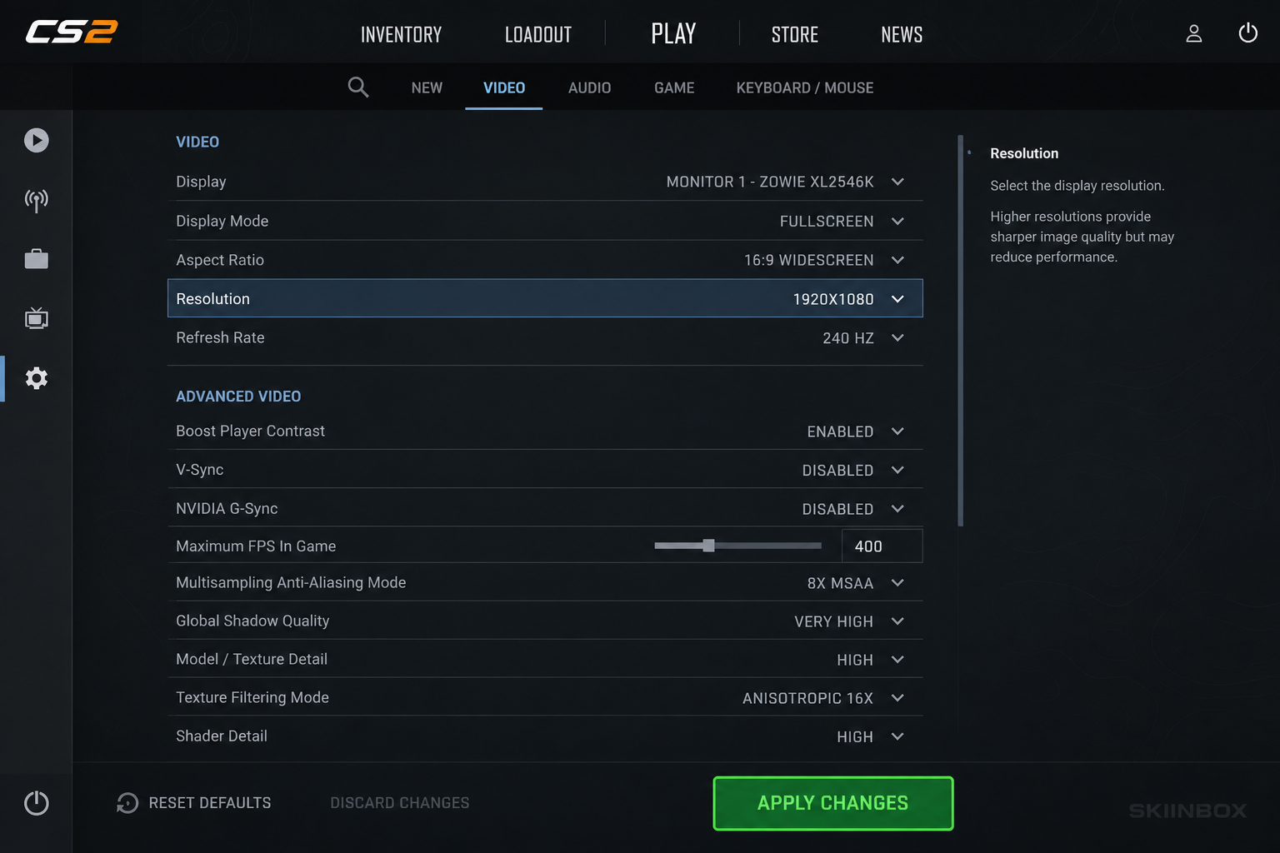Click the sidebar play button icon
This screenshot has width=1280, height=853.
tap(36, 140)
